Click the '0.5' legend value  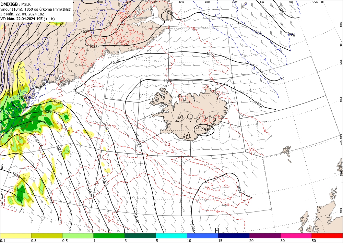point(65,241)
